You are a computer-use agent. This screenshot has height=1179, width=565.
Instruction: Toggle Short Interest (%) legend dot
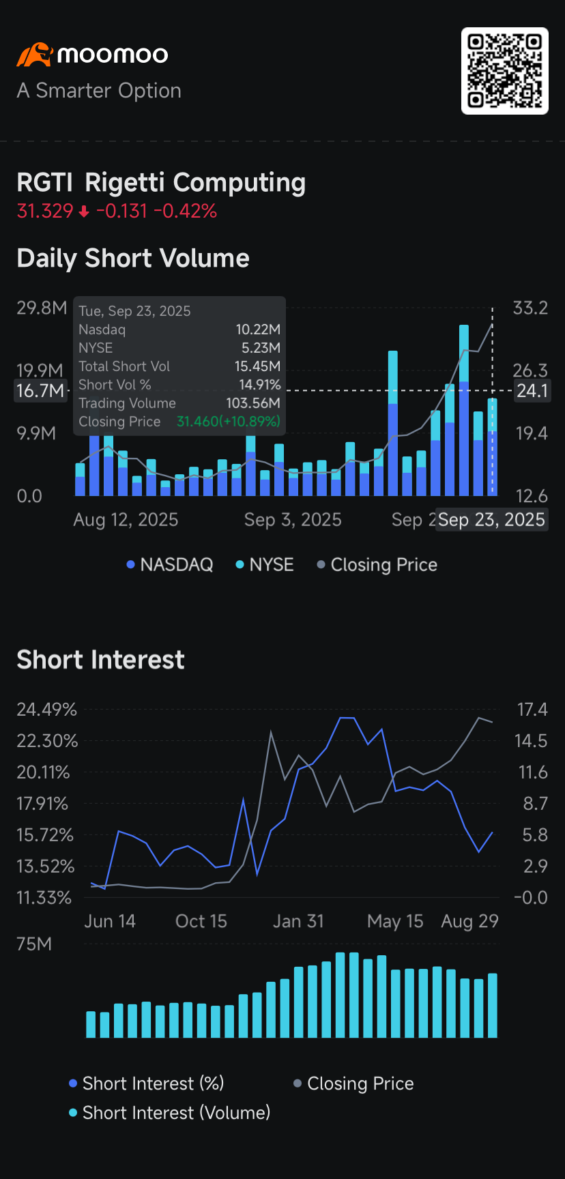pos(73,1083)
